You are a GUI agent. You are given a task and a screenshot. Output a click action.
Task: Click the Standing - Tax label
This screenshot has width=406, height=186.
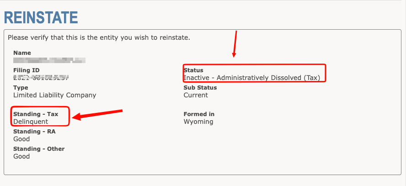(36, 114)
